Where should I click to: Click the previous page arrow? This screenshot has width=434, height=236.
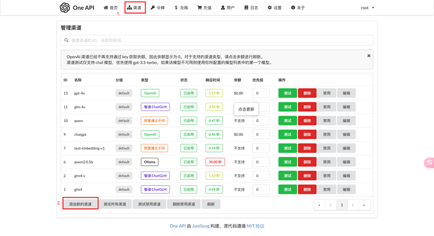click(330, 205)
